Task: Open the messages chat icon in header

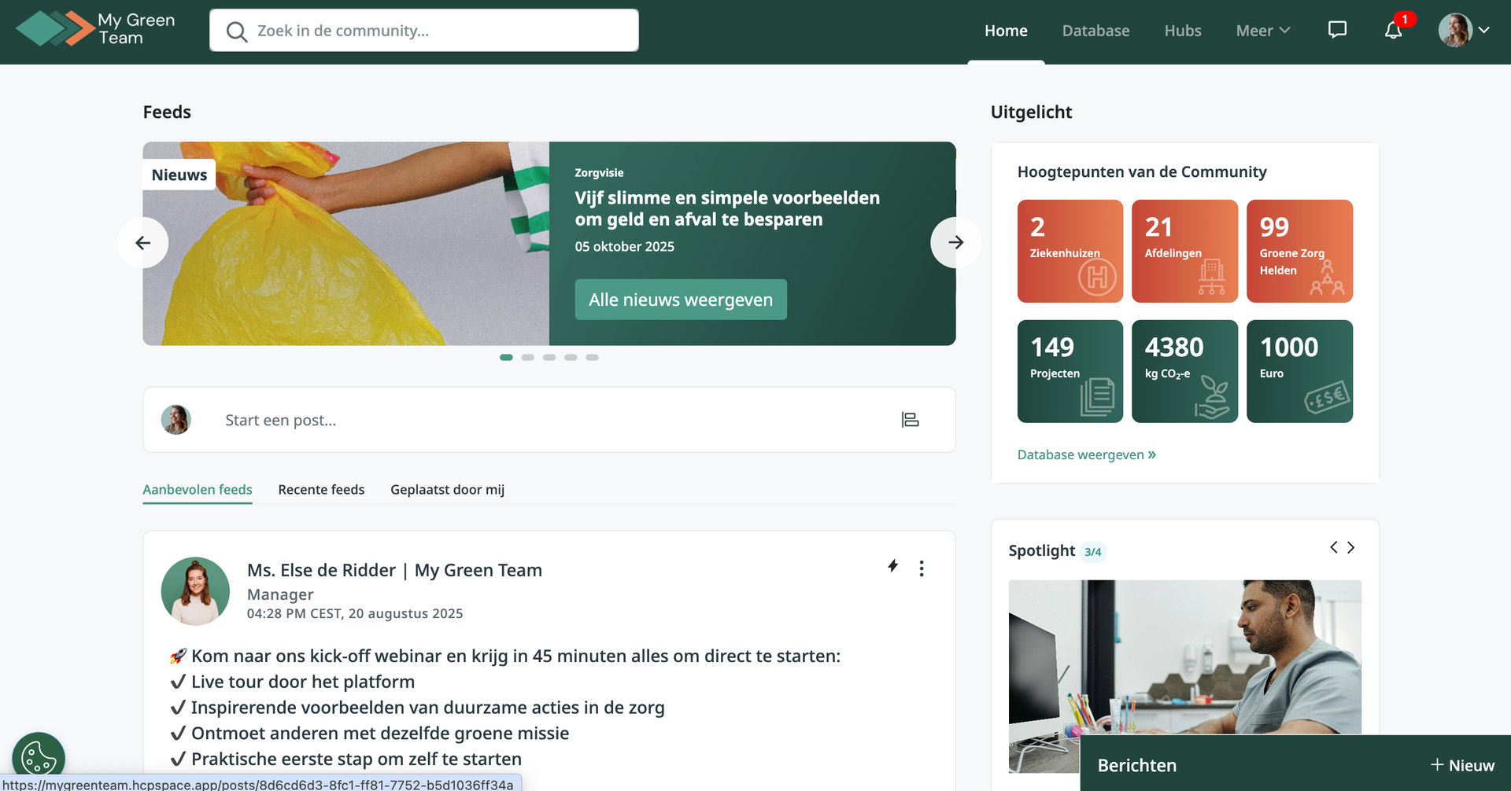Action: [x=1337, y=30]
